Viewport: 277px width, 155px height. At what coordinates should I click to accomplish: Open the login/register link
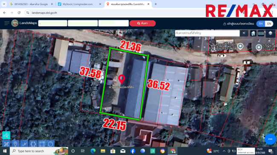pyautogui.click(x=239, y=24)
